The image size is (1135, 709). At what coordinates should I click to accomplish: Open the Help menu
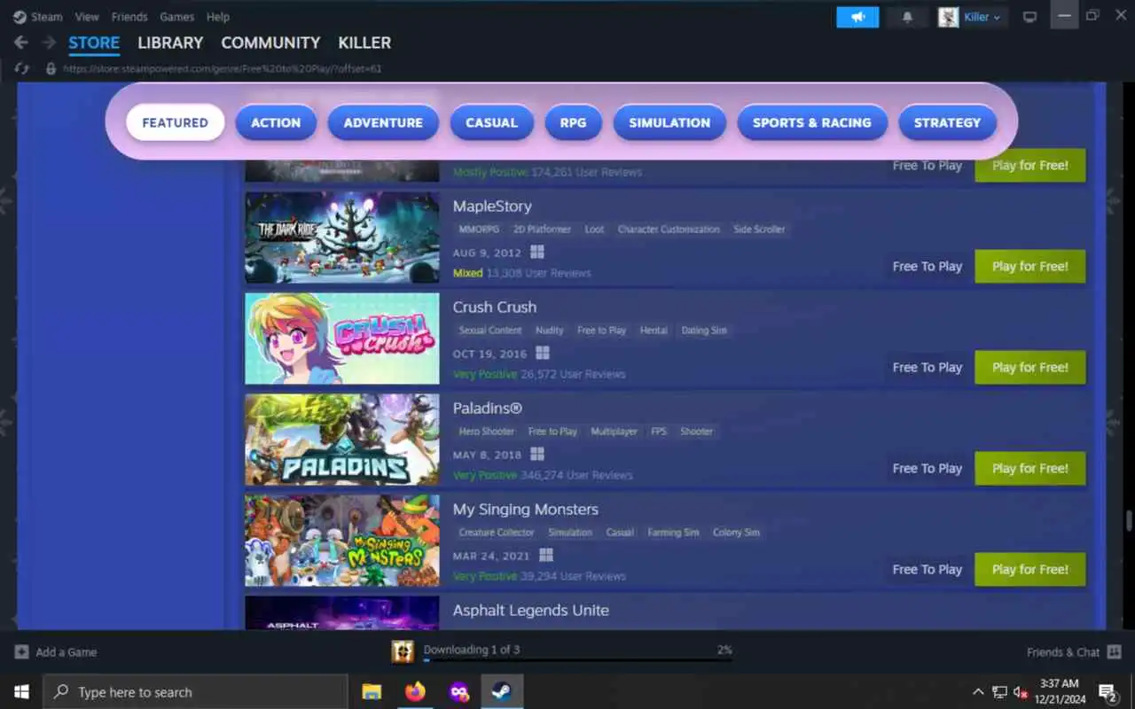pos(218,17)
